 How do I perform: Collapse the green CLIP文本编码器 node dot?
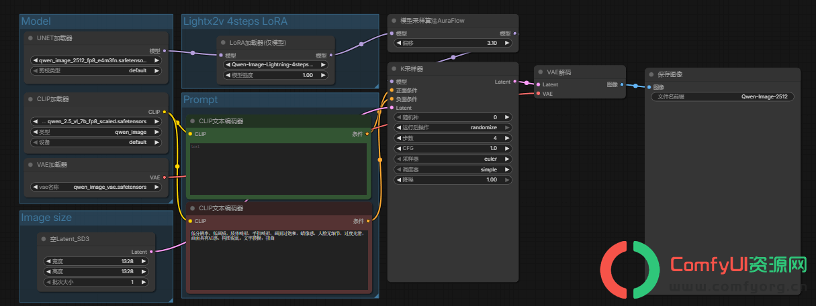pyautogui.click(x=192, y=121)
